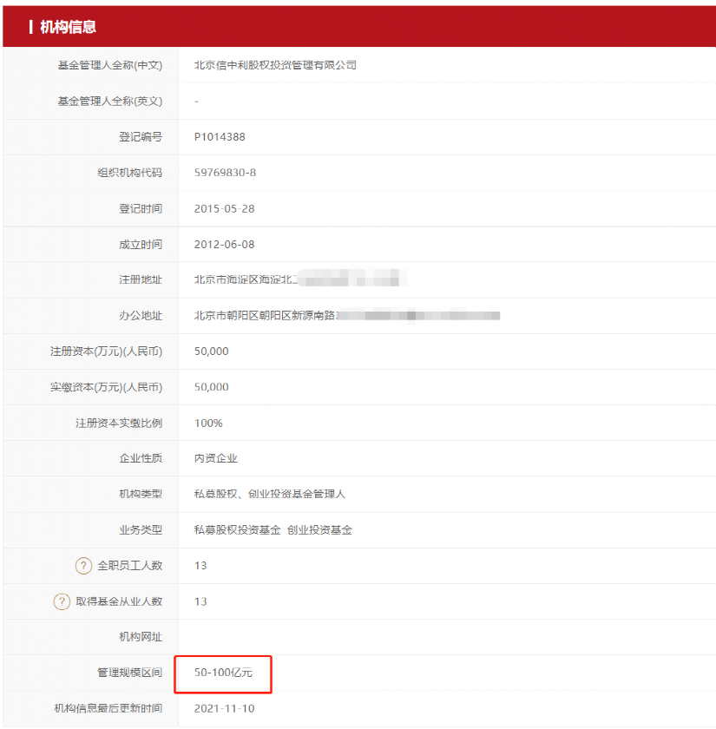Click the 机构类型 value 私募股权、创业投资基金管理人
716x729 pixels.
click(x=270, y=494)
